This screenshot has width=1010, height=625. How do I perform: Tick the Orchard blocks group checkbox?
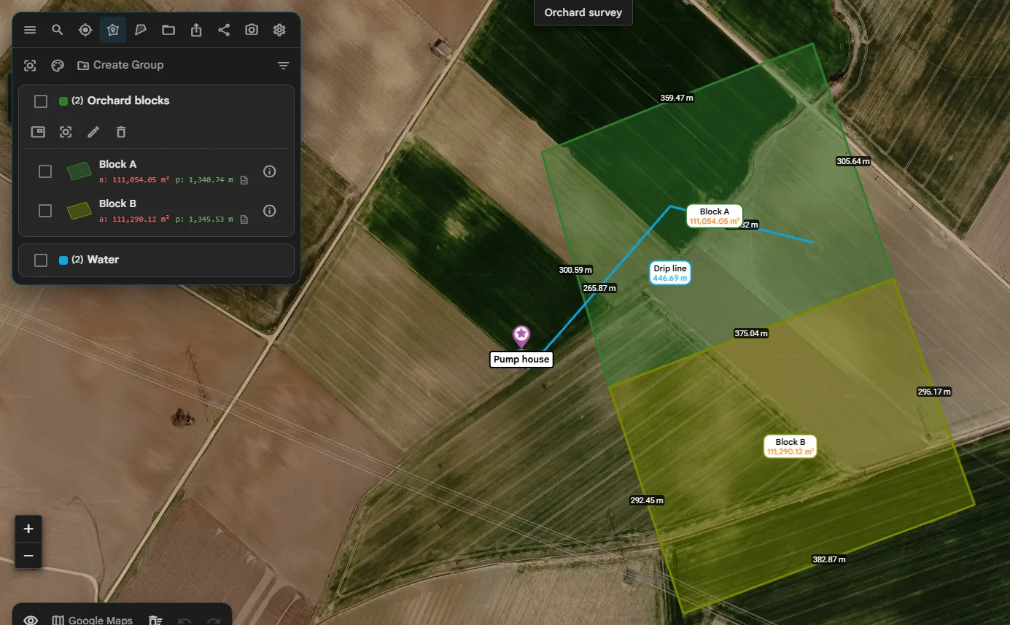[41, 101]
